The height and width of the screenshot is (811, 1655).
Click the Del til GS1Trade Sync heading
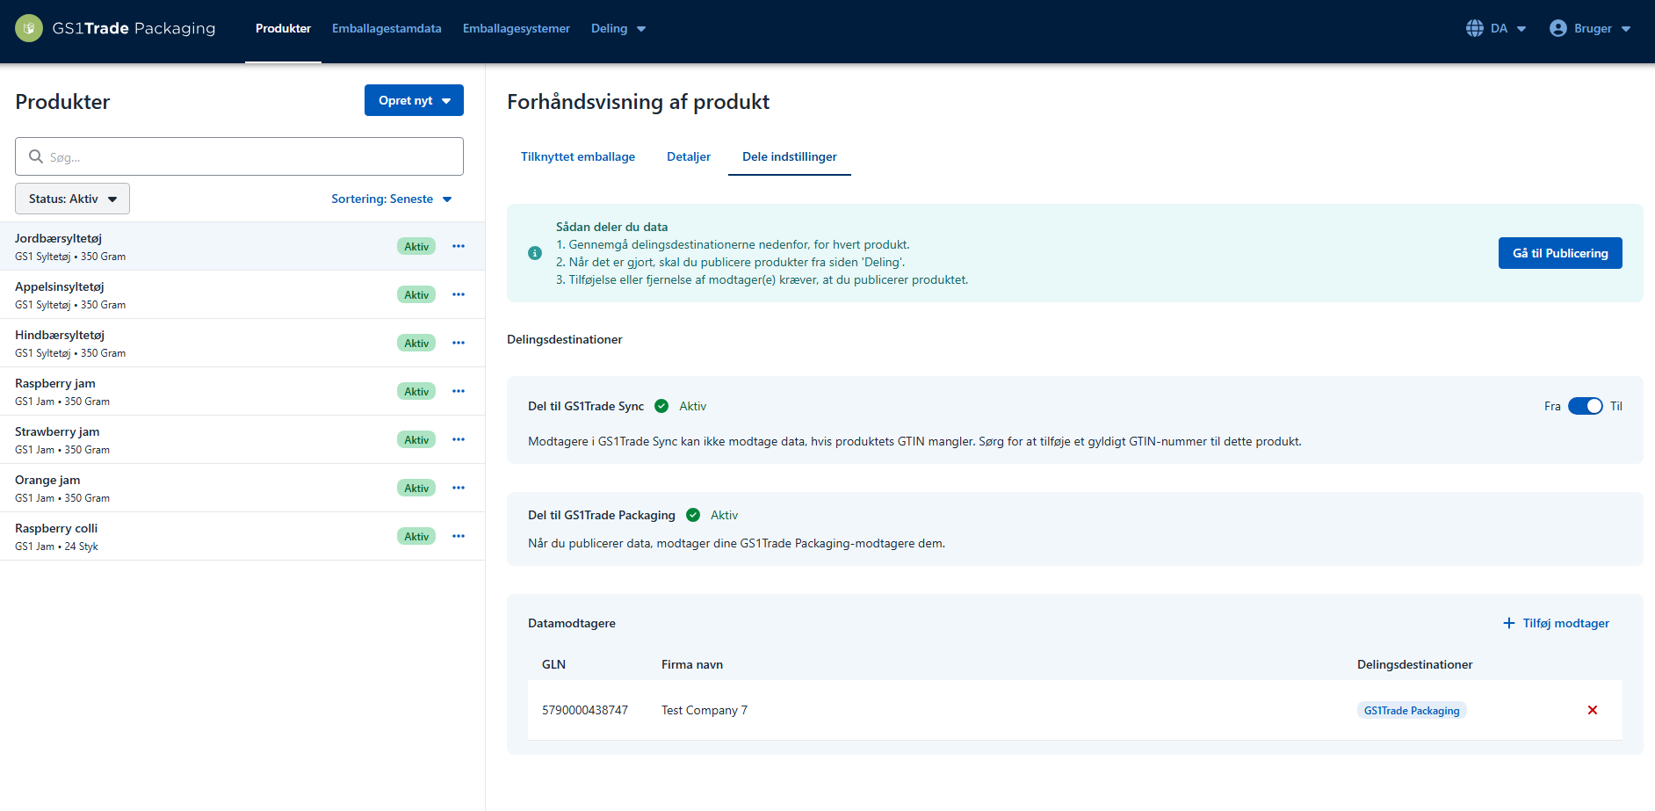(x=586, y=406)
